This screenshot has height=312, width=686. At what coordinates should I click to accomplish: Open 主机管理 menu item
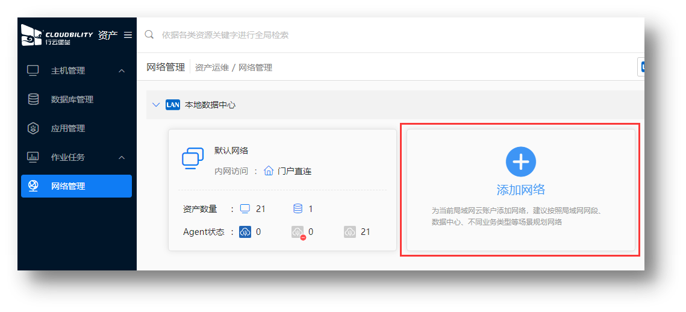(76, 70)
